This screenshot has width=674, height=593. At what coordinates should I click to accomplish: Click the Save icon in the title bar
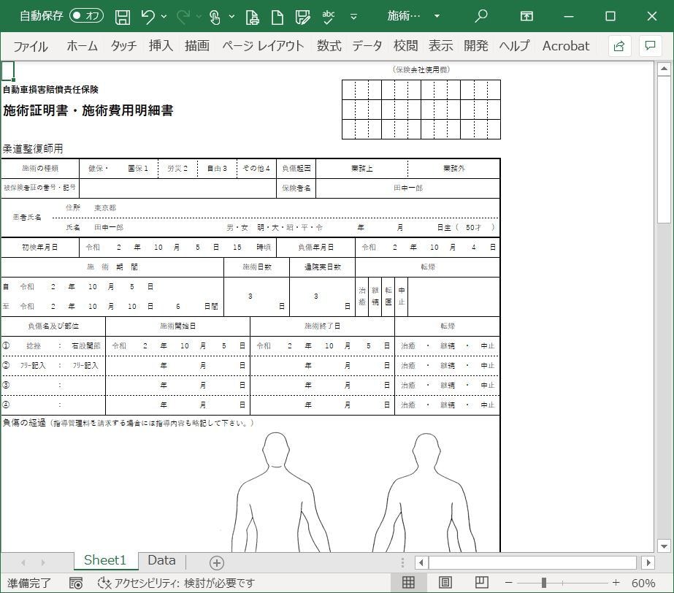123,17
